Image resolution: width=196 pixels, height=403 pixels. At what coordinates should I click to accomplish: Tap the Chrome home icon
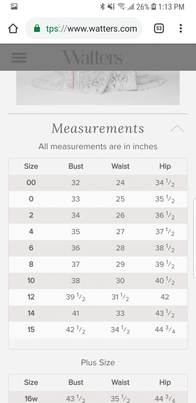tap(13, 28)
